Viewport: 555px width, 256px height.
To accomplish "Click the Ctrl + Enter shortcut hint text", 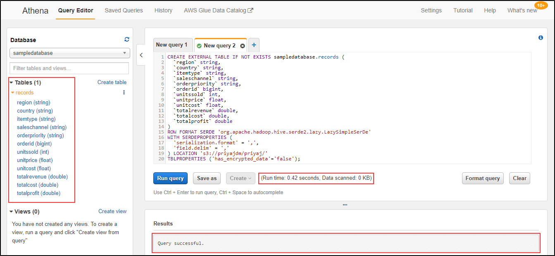I will pyautogui.click(x=218, y=192).
